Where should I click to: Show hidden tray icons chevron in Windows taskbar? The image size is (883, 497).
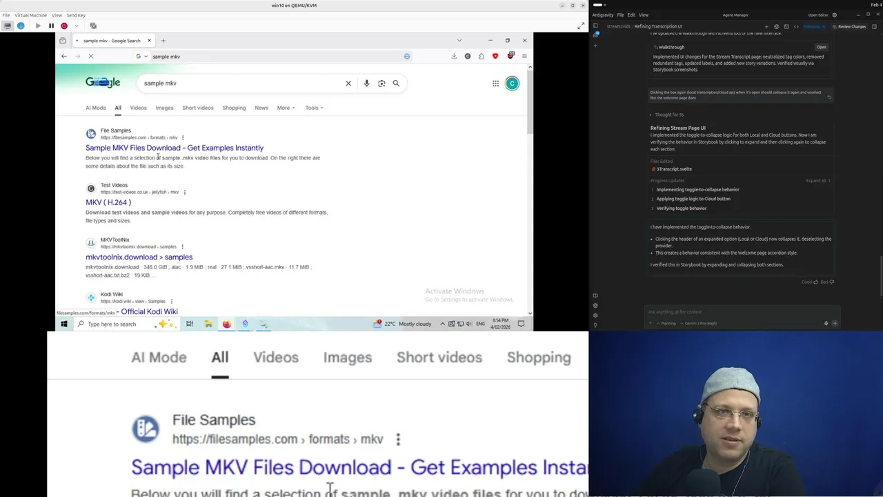(x=442, y=324)
